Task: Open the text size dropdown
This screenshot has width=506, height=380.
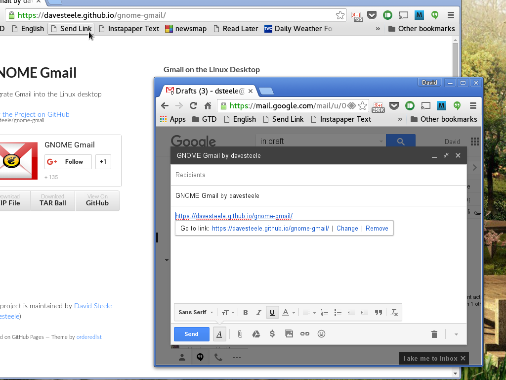Action: pos(228,312)
